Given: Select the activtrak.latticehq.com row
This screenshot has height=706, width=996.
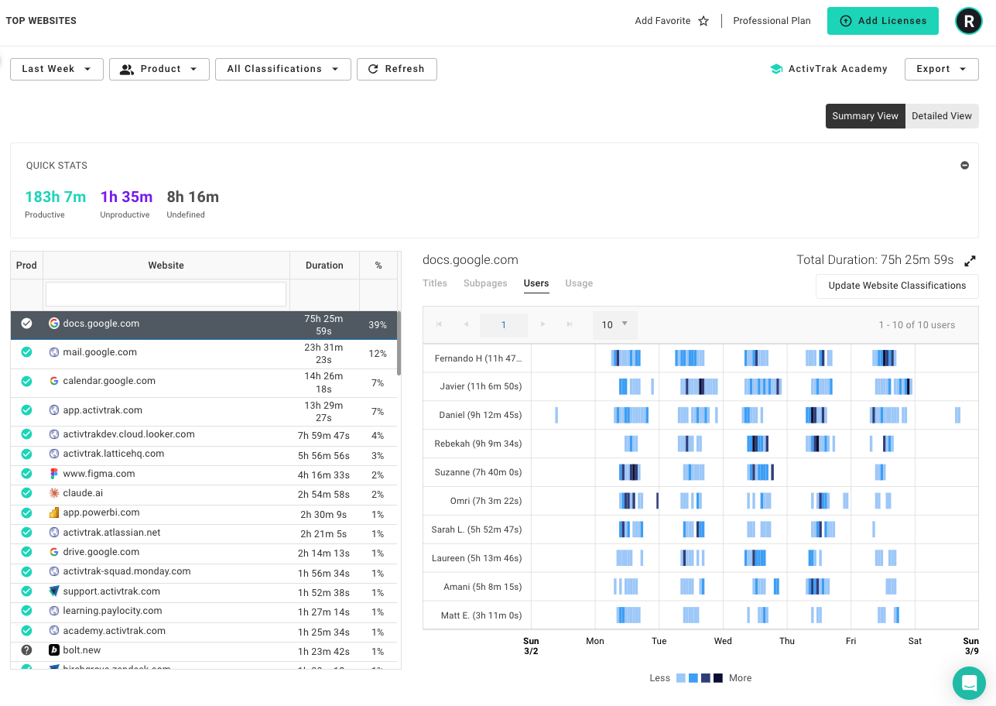Looking at the screenshot, I should coord(204,454).
